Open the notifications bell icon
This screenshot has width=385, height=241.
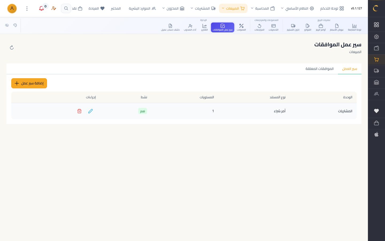[41, 9]
